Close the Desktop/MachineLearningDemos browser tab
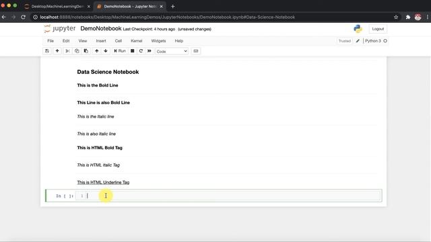Viewport: 431px width, 242px height. (x=88, y=6)
